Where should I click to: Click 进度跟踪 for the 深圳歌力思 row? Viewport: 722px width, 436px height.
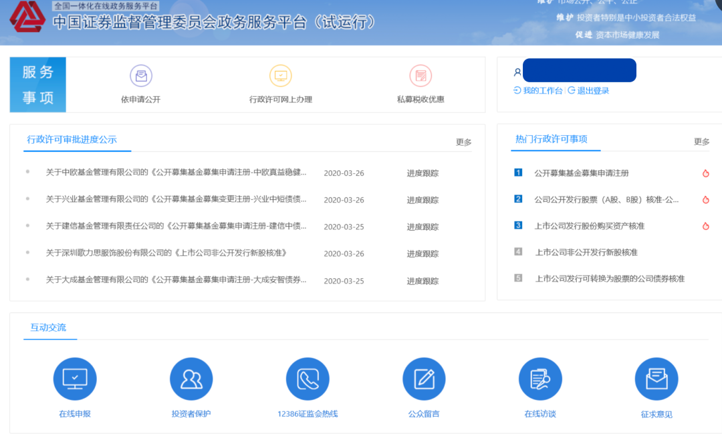(423, 253)
